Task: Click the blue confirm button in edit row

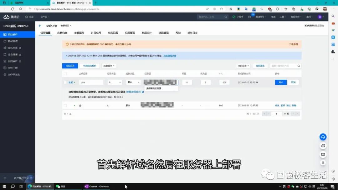Action: pos(281,82)
